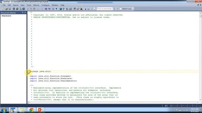Open the View menu
The width and height of the screenshot is (202, 113).
22,5
